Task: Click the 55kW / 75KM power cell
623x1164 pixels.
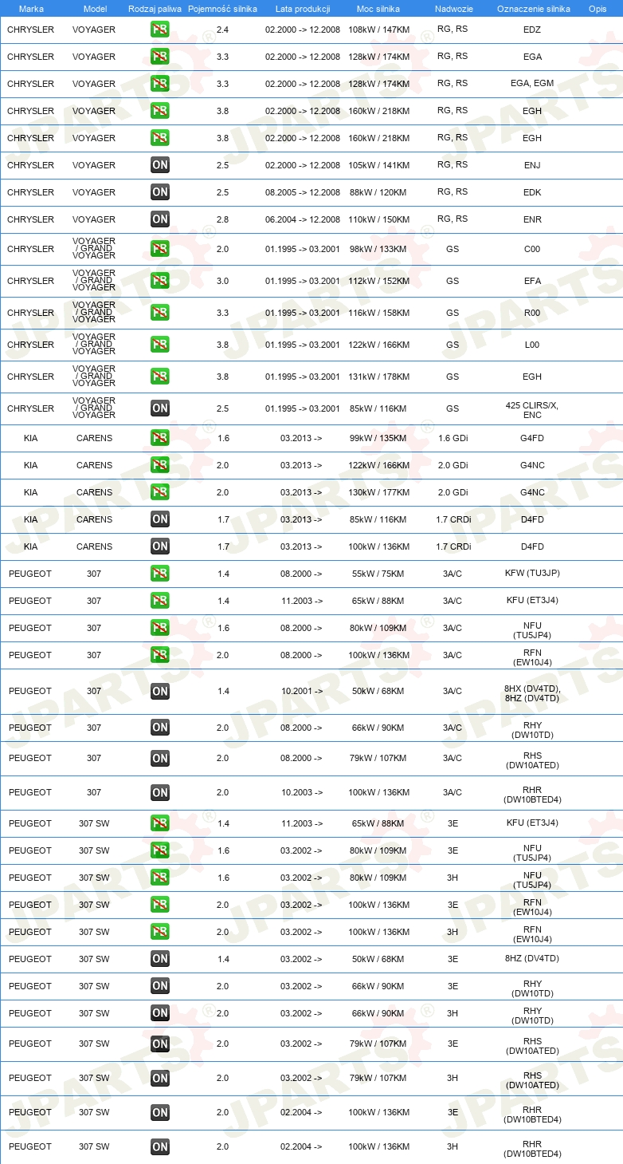Action: coord(379,574)
